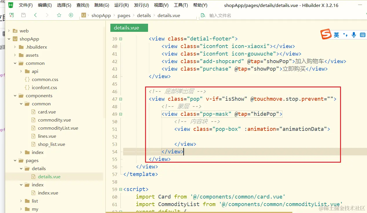The image size is (367, 213).
Task: Collapse the components folder arrow
Action: click(x=15, y=96)
